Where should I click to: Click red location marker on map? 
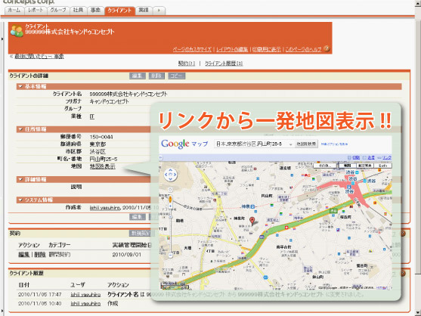click(252, 221)
